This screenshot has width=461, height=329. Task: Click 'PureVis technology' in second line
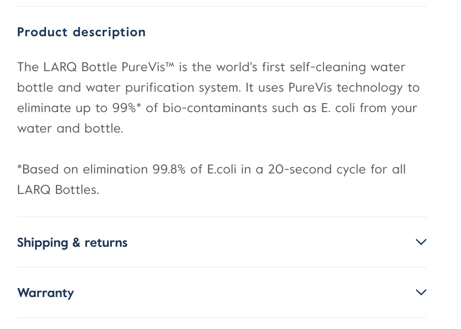click(x=345, y=88)
